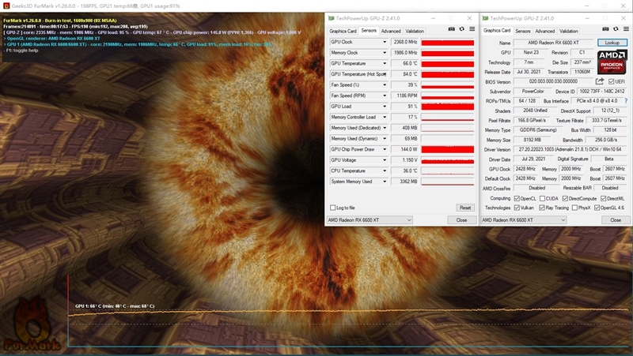Click the Reset button in Sensors window
This screenshot has height=356, width=633.
point(465,208)
